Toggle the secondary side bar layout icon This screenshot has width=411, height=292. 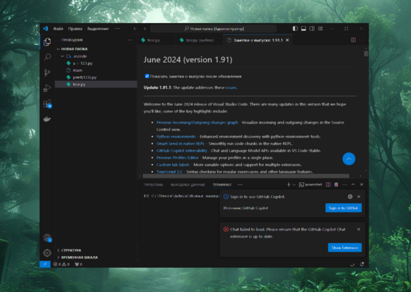pos(312,28)
